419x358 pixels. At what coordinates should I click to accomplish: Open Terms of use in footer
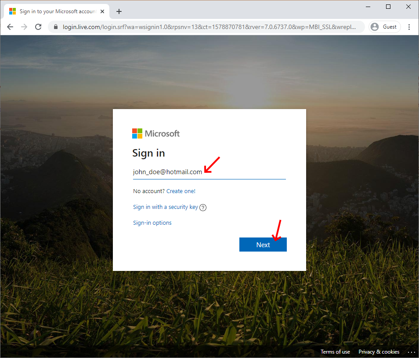pos(335,352)
